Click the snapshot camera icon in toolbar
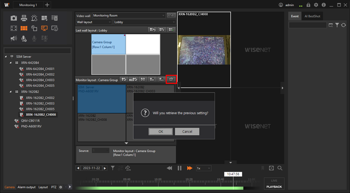This screenshot has height=193, width=350. tap(14, 18)
